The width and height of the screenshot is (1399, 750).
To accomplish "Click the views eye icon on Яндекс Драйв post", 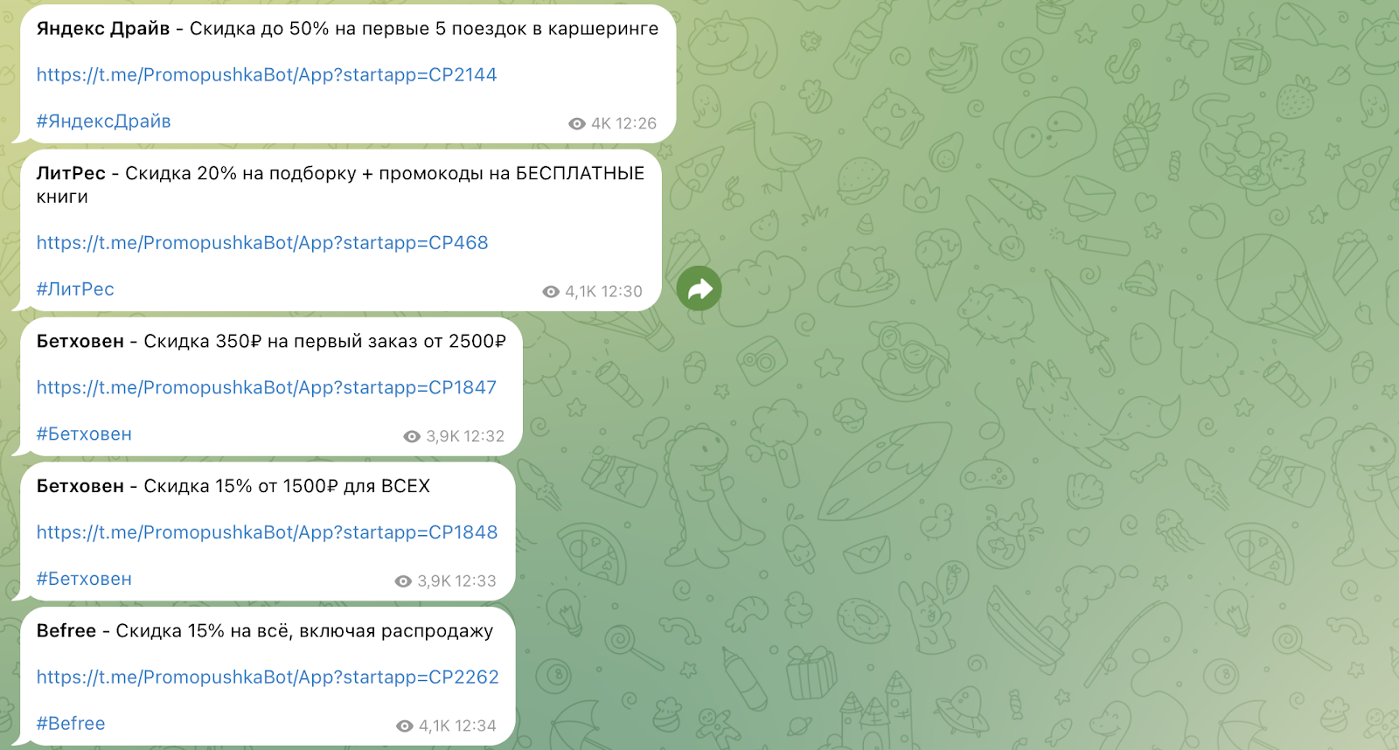I will coord(577,124).
